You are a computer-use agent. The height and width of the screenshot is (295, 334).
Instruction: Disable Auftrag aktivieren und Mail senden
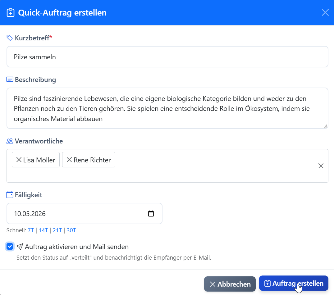pos(9,246)
